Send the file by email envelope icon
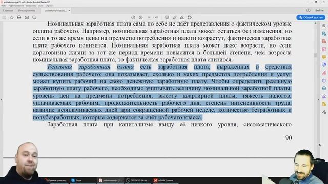This screenshot has height=184, width=328. 27,18
